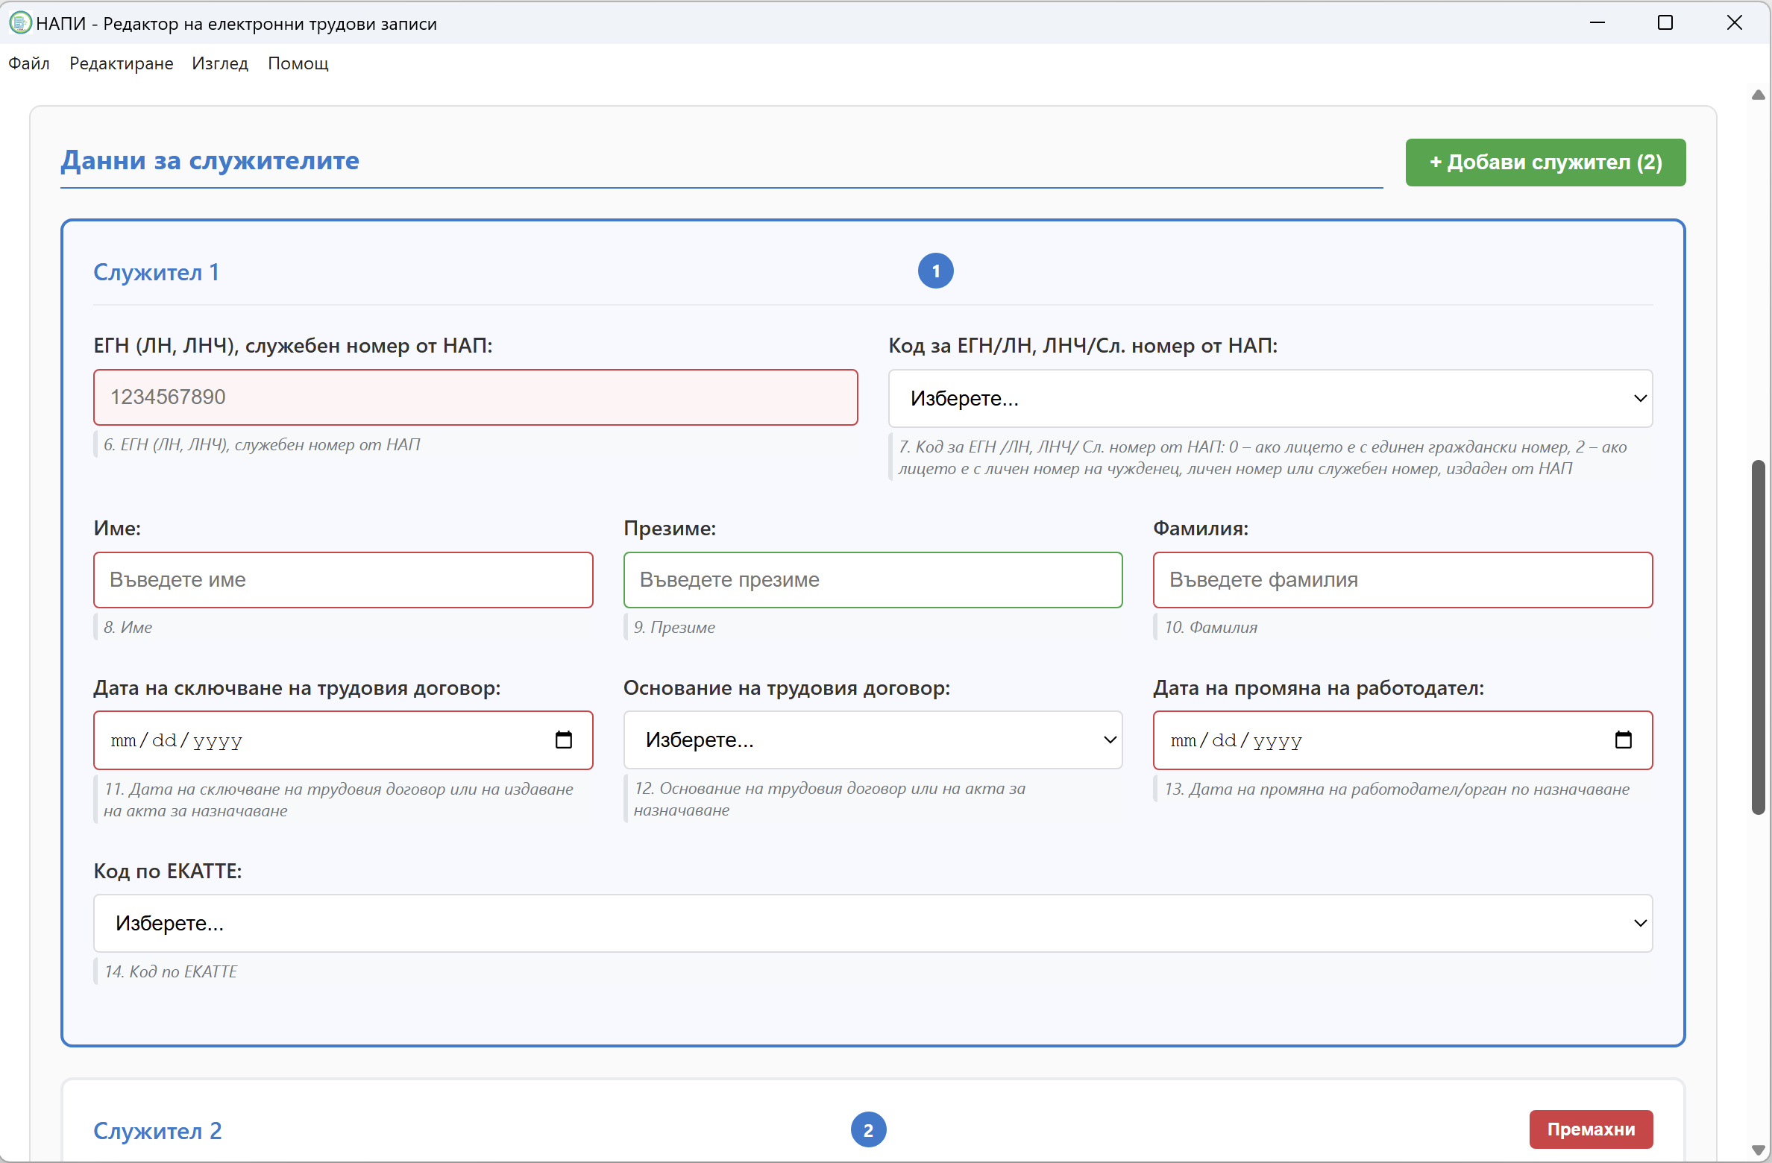Click hint text '9. Презиме'
Viewport: 1772px width, 1163px height.
pos(674,628)
